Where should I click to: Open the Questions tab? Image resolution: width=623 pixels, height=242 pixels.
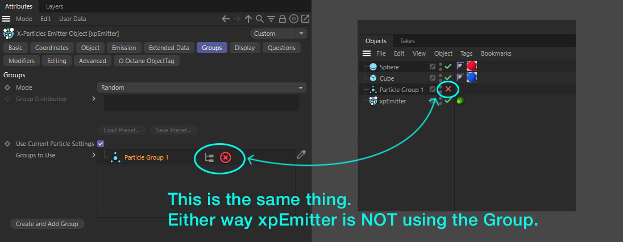click(281, 48)
